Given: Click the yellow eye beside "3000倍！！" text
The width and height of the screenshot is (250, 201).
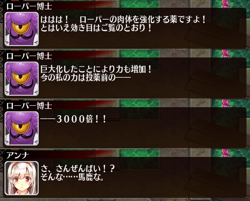Looking at the screenshot, I should coord(21,126).
